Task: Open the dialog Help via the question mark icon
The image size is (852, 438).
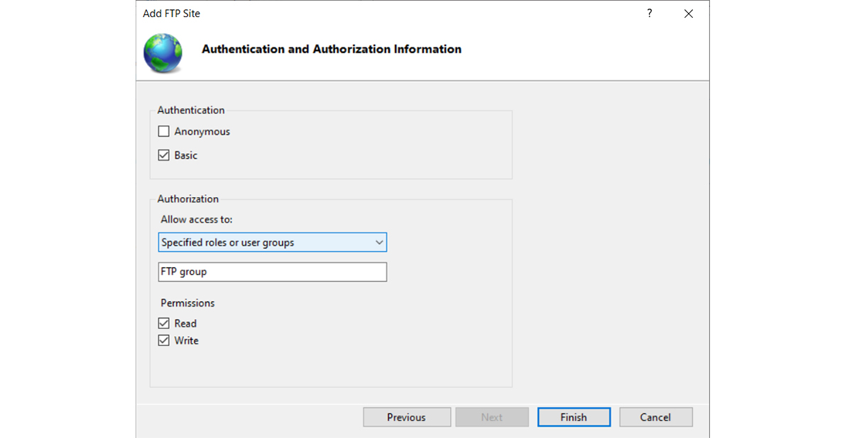Action: pos(649,13)
